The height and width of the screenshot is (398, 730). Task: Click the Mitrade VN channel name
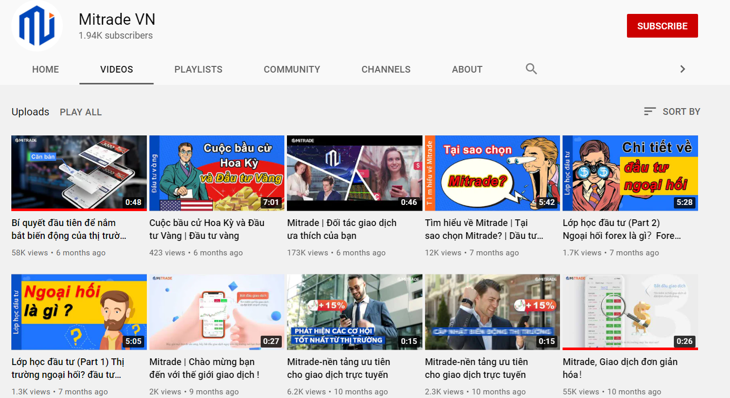tap(117, 20)
